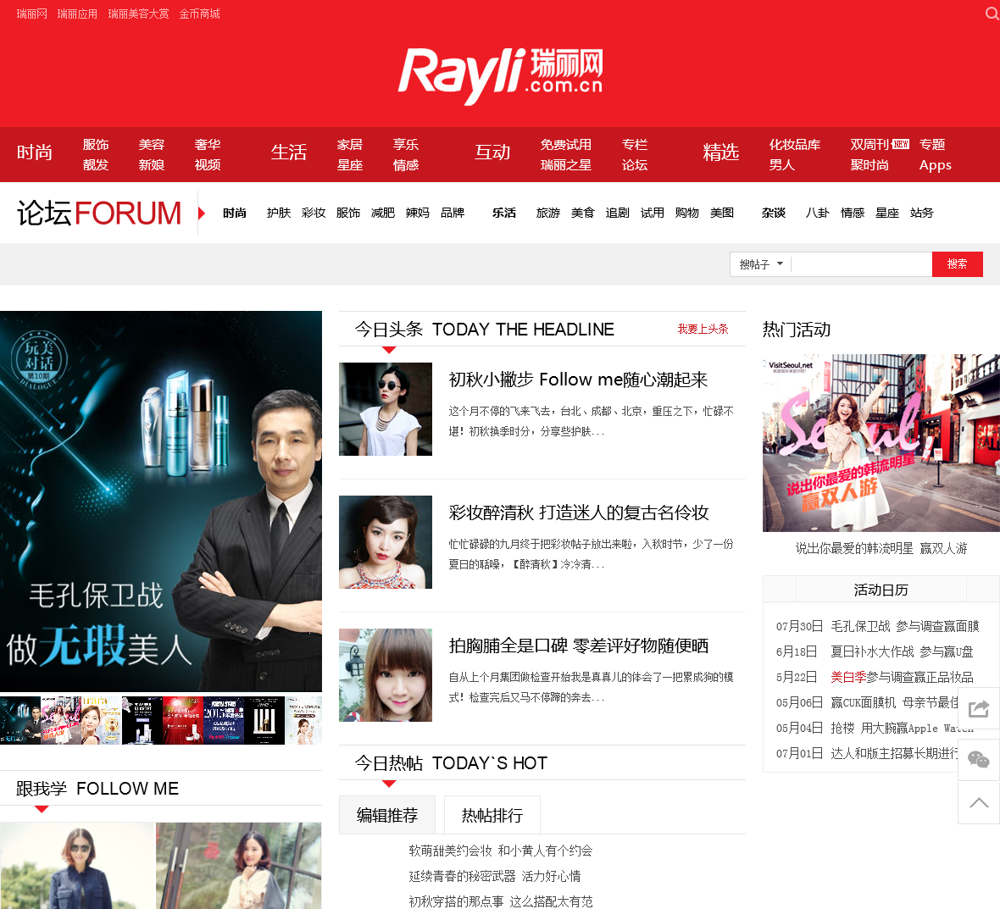This screenshot has width=1000, height=909.
Task: Click the back-to-top arrow icon
Action: click(x=978, y=802)
